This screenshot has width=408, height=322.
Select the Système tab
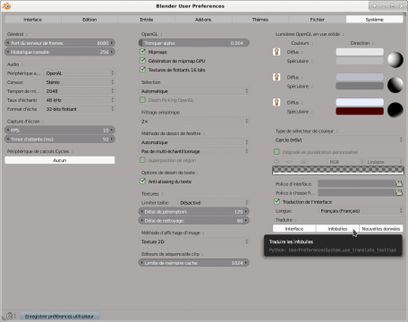pos(374,20)
